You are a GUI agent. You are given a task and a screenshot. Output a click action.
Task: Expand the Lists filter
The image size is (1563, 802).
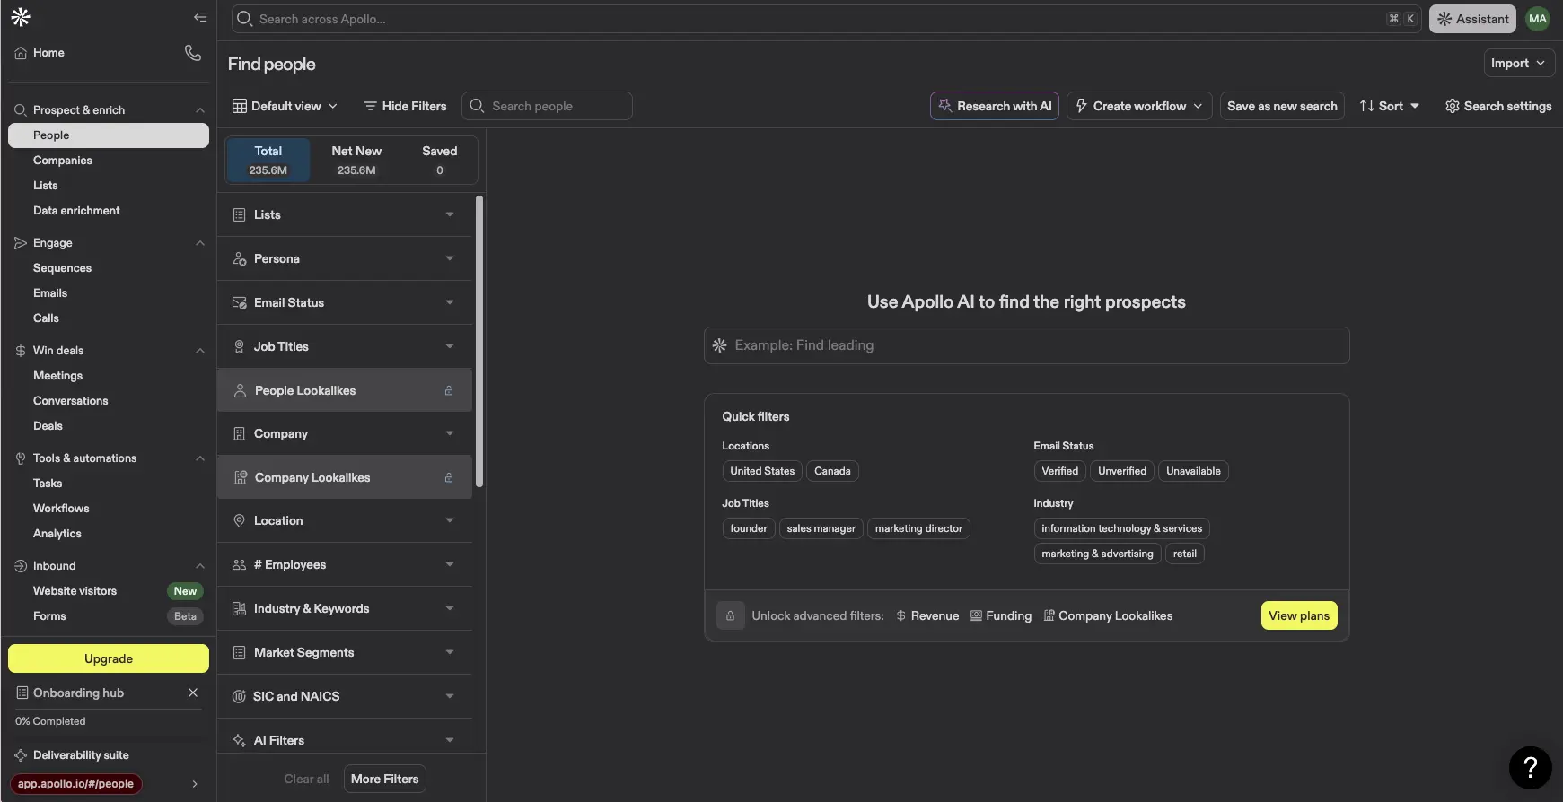coord(345,214)
